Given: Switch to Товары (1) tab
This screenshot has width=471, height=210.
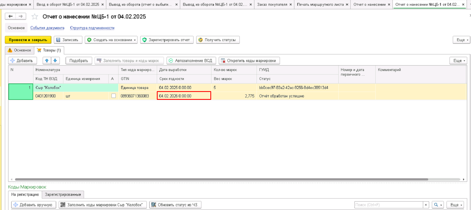Looking at the screenshot, I should coord(49,50).
